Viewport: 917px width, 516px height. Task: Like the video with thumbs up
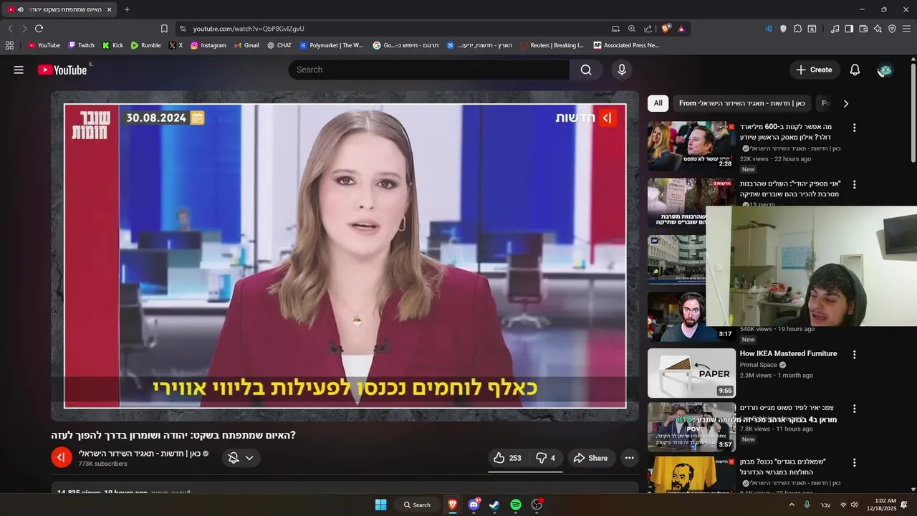click(507, 458)
